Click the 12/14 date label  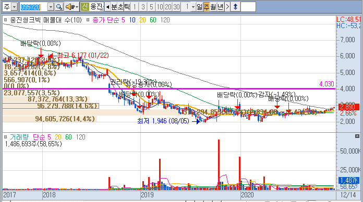pyautogui.click(x=348, y=195)
